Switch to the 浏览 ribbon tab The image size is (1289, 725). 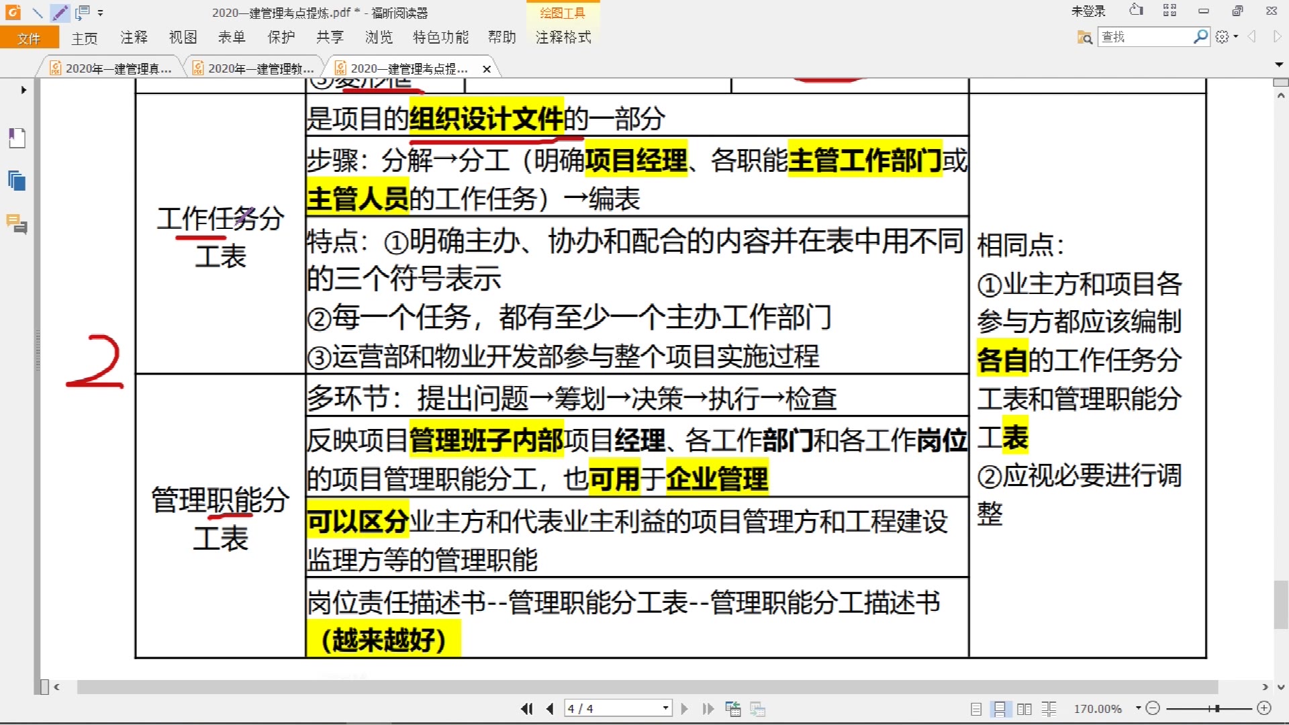379,38
